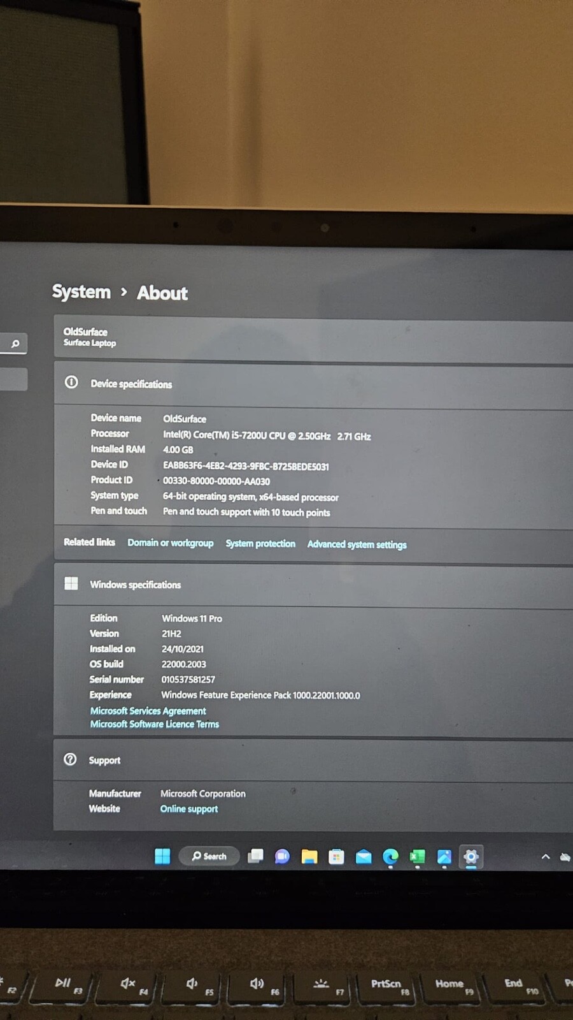Go back to System in the breadcrumb
This screenshot has width=573, height=1020.
(81, 291)
